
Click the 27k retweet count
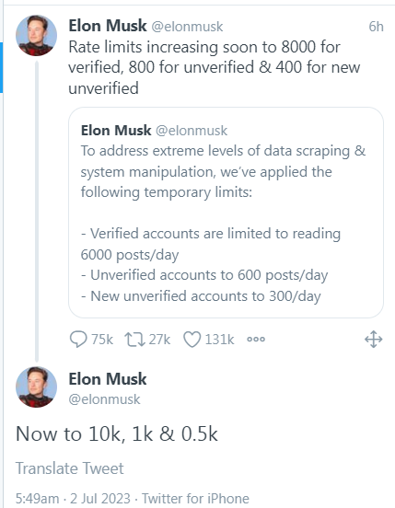(159, 340)
